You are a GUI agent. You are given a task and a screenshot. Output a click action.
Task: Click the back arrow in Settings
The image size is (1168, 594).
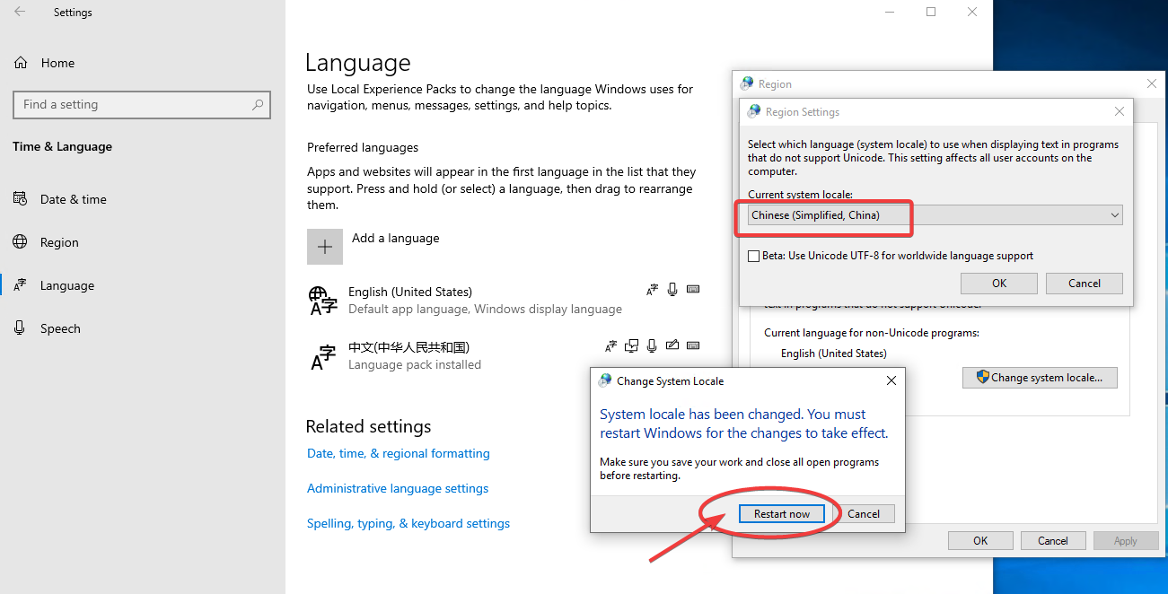coord(20,13)
